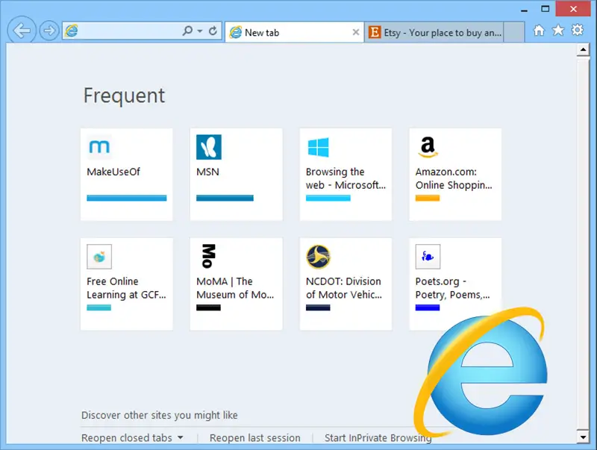
Task: Click the MakeUseOf blue frequency bar
Action: point(127,198)
